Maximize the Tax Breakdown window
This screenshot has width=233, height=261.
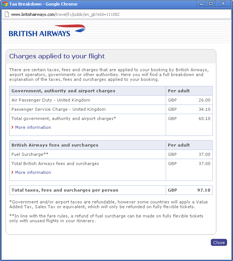(x=211, y=4)
